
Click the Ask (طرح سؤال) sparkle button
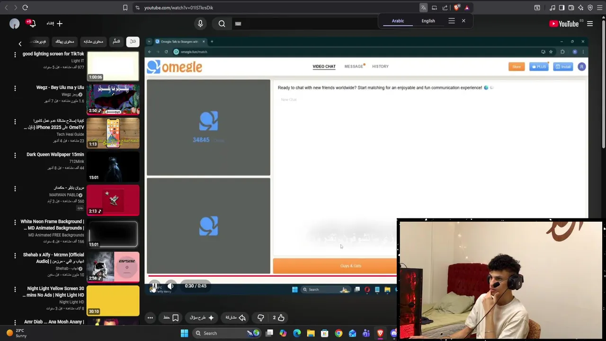[202, 318]
